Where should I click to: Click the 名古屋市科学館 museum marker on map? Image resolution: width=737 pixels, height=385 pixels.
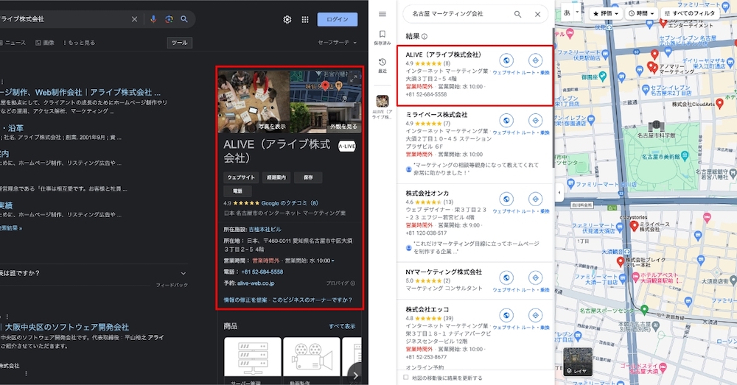click(x=656, y=126)
